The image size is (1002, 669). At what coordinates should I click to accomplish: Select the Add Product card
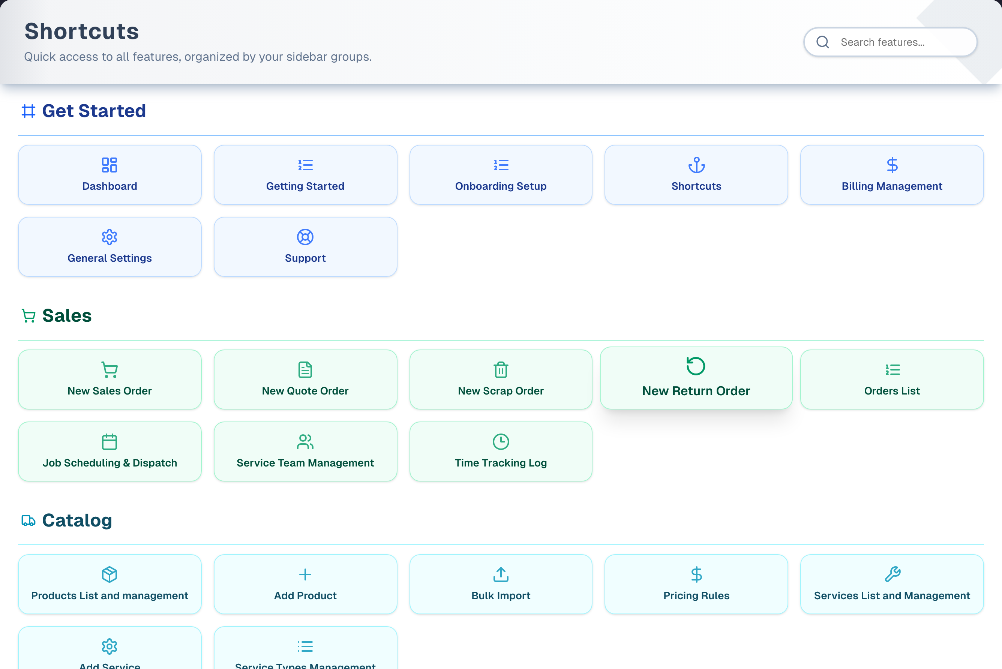click(305, 584)
